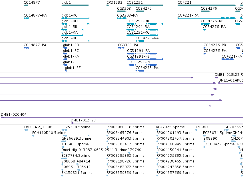Screen dimensions: 243x177
Task: Select transcript glob1-RE
Action: coord(75,41)
